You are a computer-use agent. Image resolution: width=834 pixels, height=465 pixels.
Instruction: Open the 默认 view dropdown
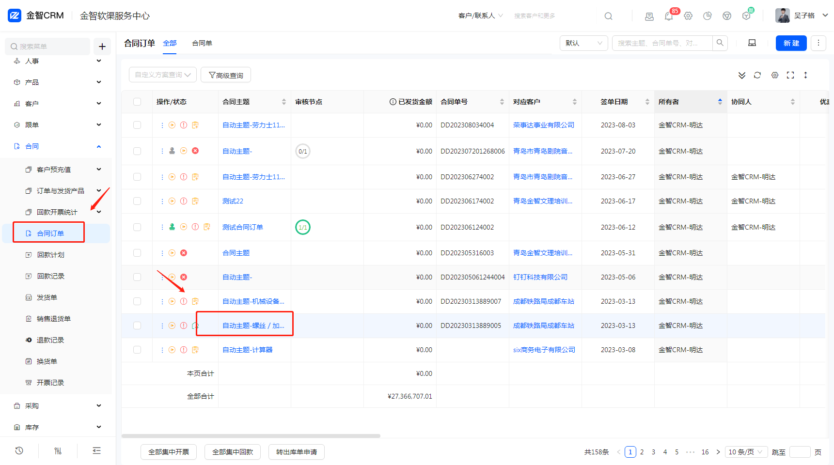pyautogui.click(x=584, y=43)
